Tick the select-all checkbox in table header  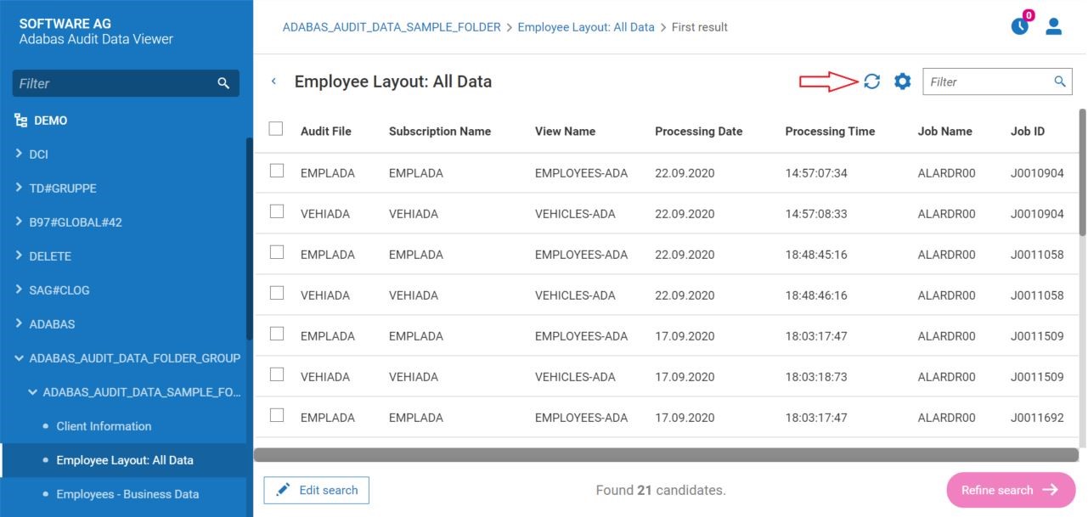tap(276, 129)
